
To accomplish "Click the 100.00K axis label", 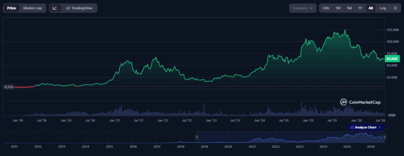I will pyautogui.click(x=393, y=42).
